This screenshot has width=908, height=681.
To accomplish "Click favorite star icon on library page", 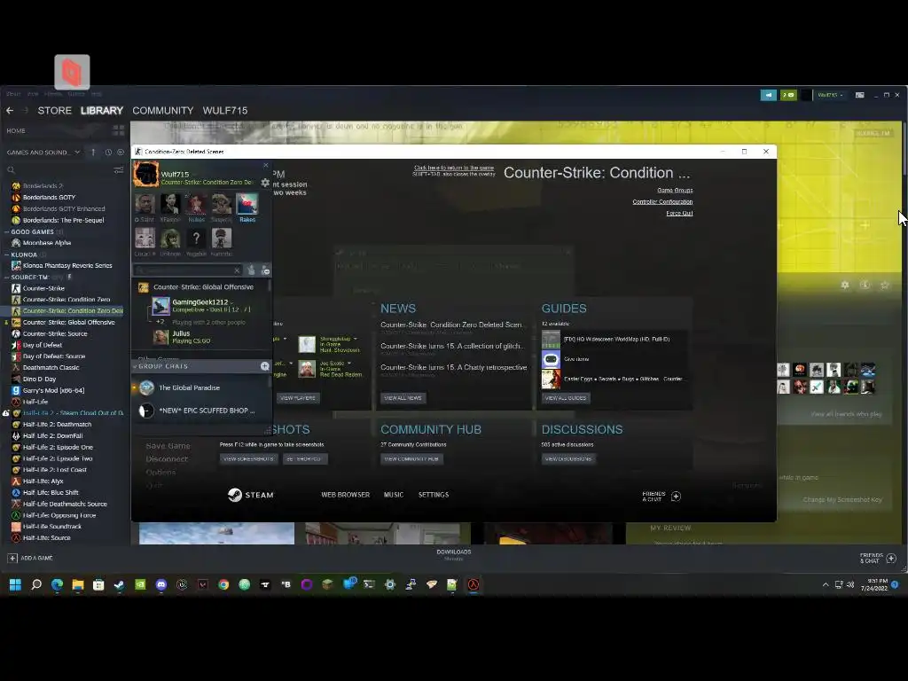I will tap(885, 285).
